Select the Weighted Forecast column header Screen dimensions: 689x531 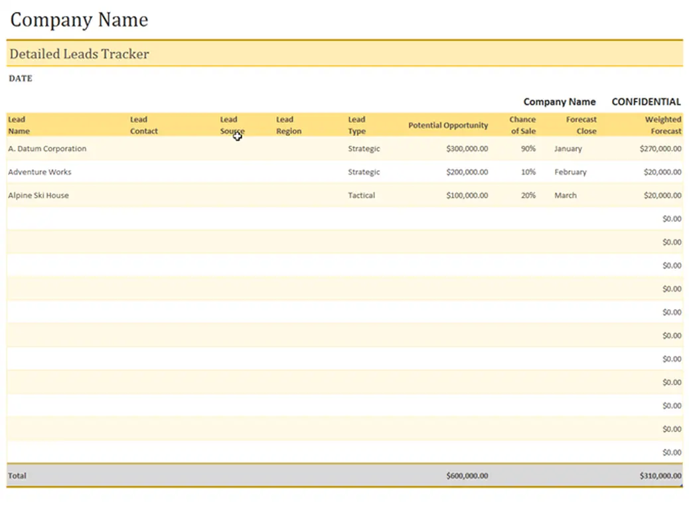[662, 125]
